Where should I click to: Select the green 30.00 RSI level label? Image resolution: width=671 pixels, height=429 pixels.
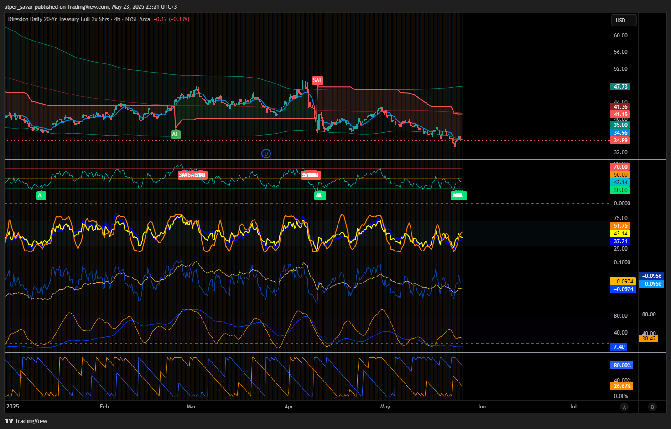[620, 190]
